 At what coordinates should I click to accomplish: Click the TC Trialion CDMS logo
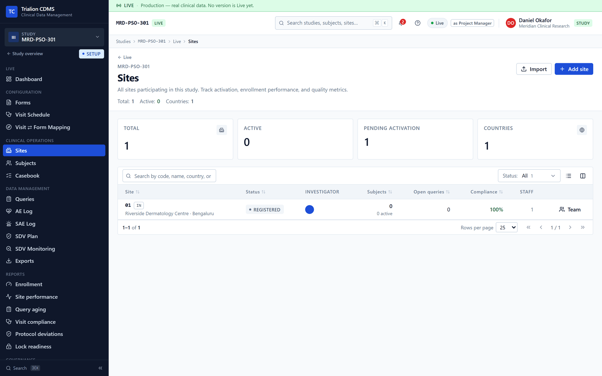tap(12, 12)
